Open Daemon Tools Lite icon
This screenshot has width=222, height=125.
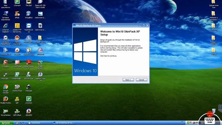coord(40,77)
